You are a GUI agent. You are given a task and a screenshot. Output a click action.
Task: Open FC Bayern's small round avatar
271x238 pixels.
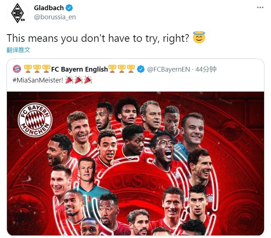pyautogui.click(x=17, y=69)
